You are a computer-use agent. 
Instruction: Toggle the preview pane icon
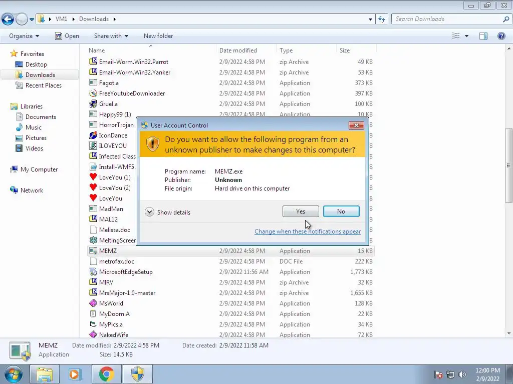coord(483,36)
